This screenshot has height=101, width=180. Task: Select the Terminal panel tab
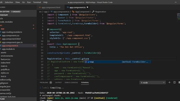tap(85, 82)
